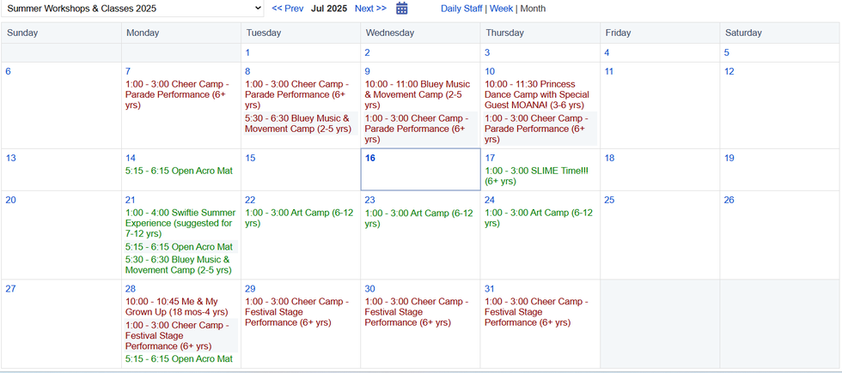Open Cheer Camp Festival Stage Performance on July 31
The height and width of the screenshot is (373, 842).
tap(537, 312)
